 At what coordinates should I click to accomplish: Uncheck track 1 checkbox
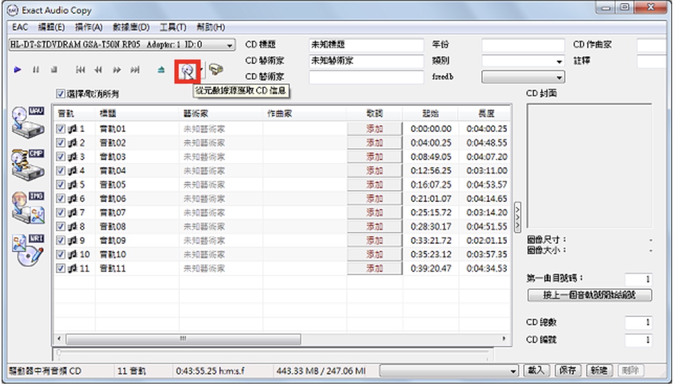coord(61,129)
